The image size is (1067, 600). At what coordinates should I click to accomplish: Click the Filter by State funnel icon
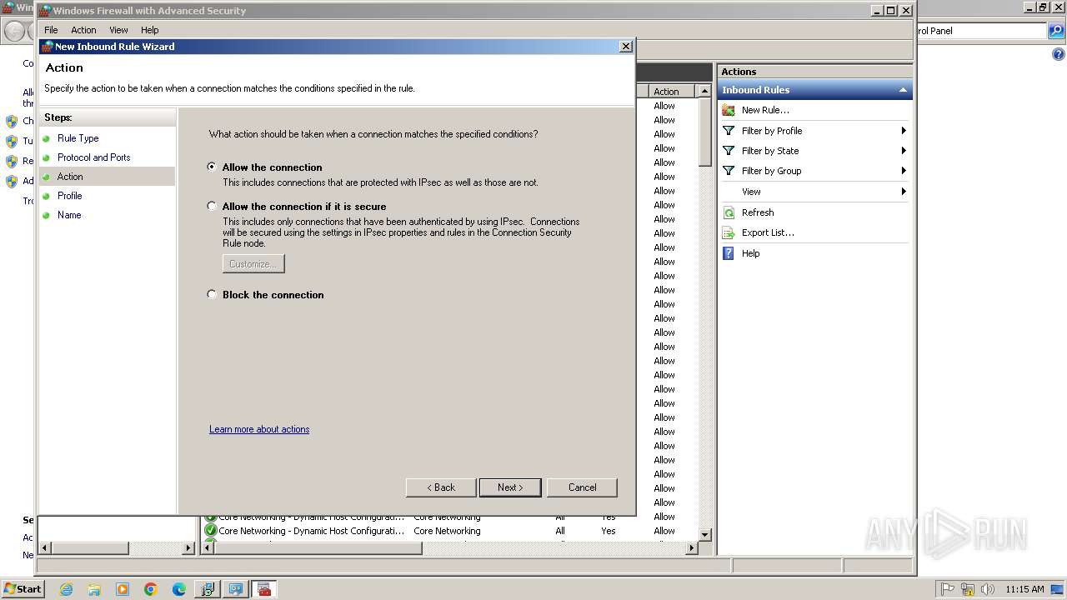click(x=729, y=151)
